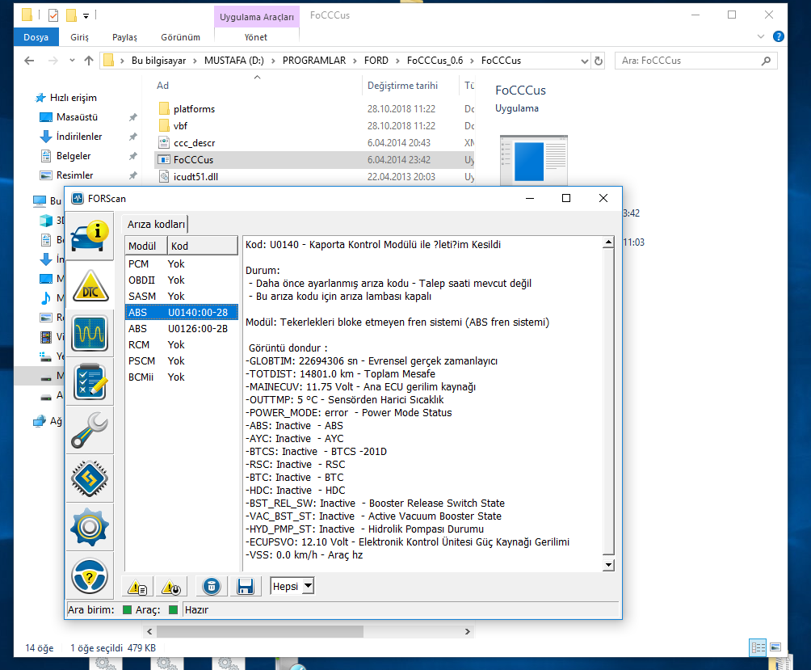Click the Explorer forward arrow
The width and height of the screenshot is (811, 670).
click(x=53, y=61)
